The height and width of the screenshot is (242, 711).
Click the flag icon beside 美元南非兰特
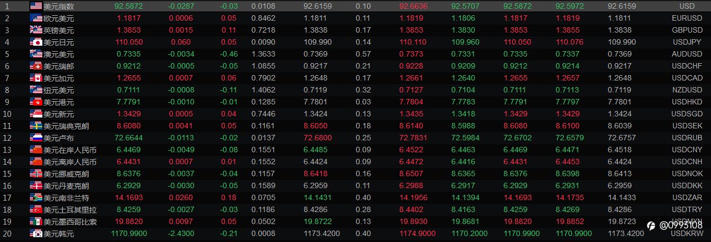coord(36,197)
